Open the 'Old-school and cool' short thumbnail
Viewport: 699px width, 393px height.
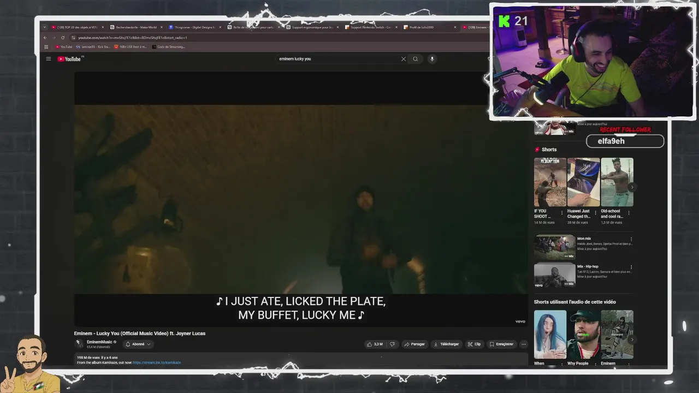point(617,182)
